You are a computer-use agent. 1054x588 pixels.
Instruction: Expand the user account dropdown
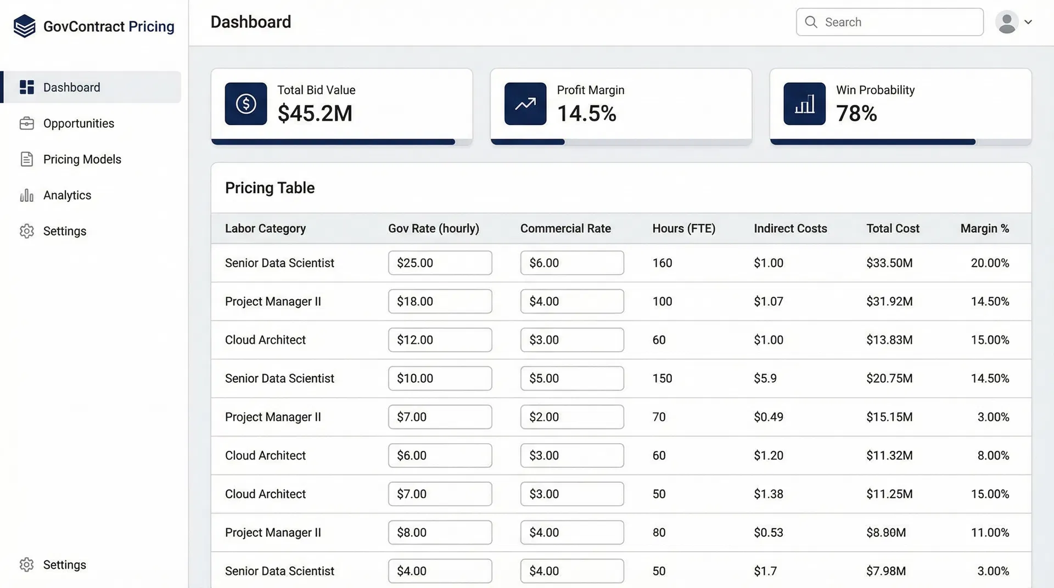tap(1029, 22)
